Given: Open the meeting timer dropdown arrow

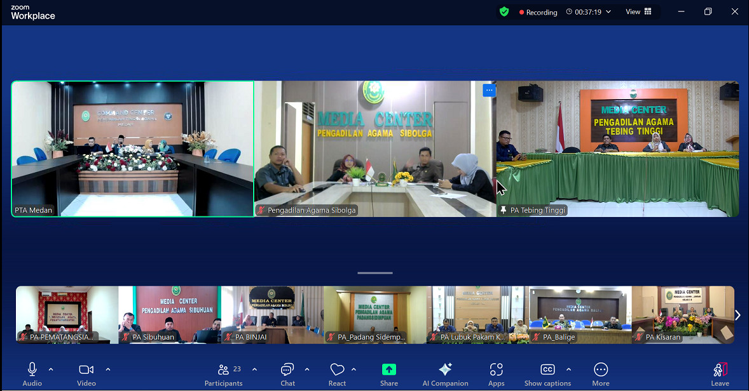Looking at the screenshot, I should [608, 12].
